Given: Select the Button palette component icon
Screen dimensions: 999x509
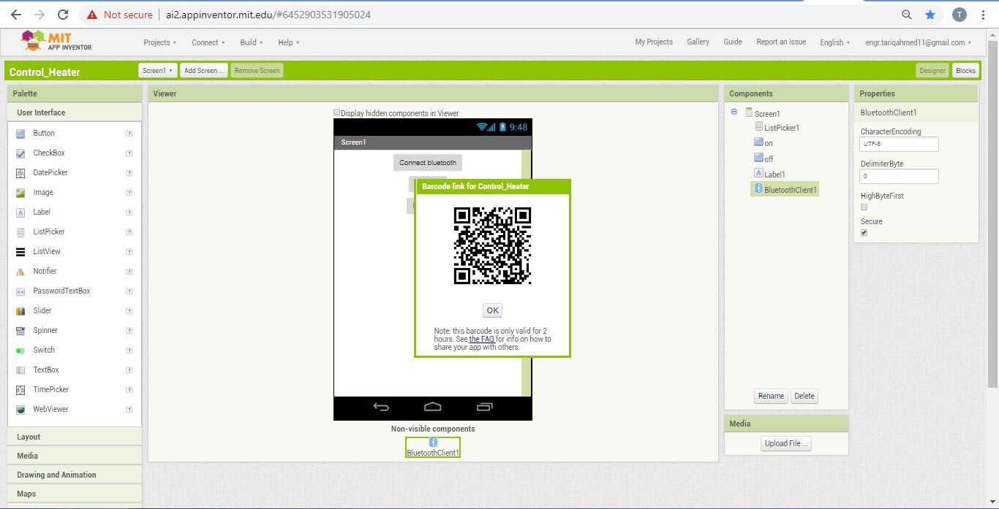Looking at the screenshot, I should pos(20,134).
